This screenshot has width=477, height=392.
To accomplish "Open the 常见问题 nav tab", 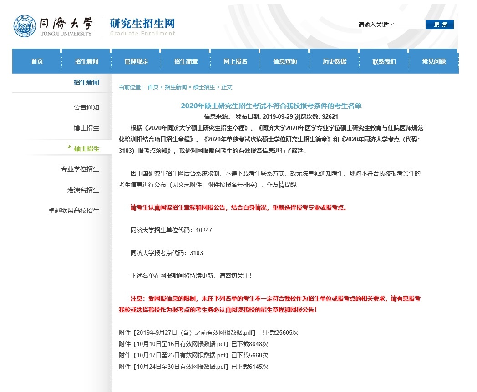I will (x=434, y=61).
